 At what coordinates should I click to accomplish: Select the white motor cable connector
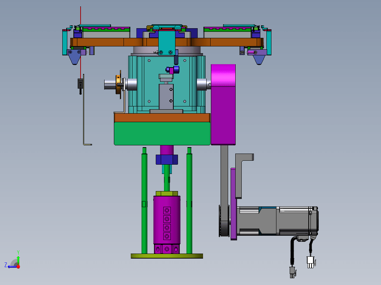coord(310,262)
